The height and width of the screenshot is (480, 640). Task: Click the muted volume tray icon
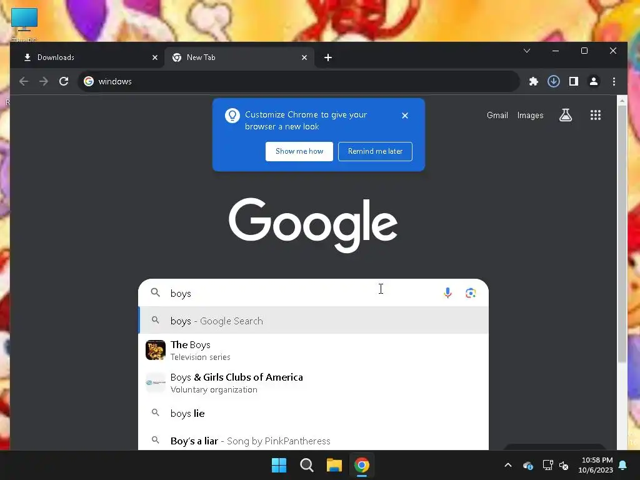point(564,465)
